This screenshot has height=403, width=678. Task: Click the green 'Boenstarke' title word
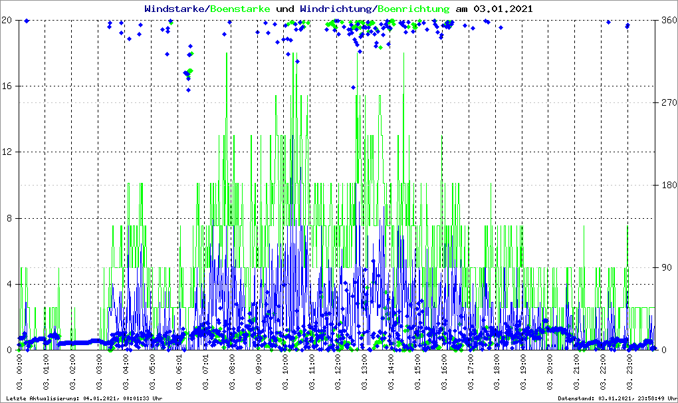point(239,9)
